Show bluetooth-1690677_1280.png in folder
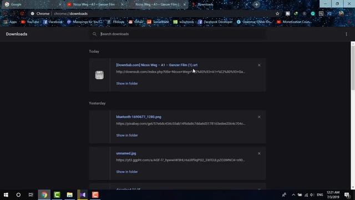355x200 pixels. click(x=127, y=136)
